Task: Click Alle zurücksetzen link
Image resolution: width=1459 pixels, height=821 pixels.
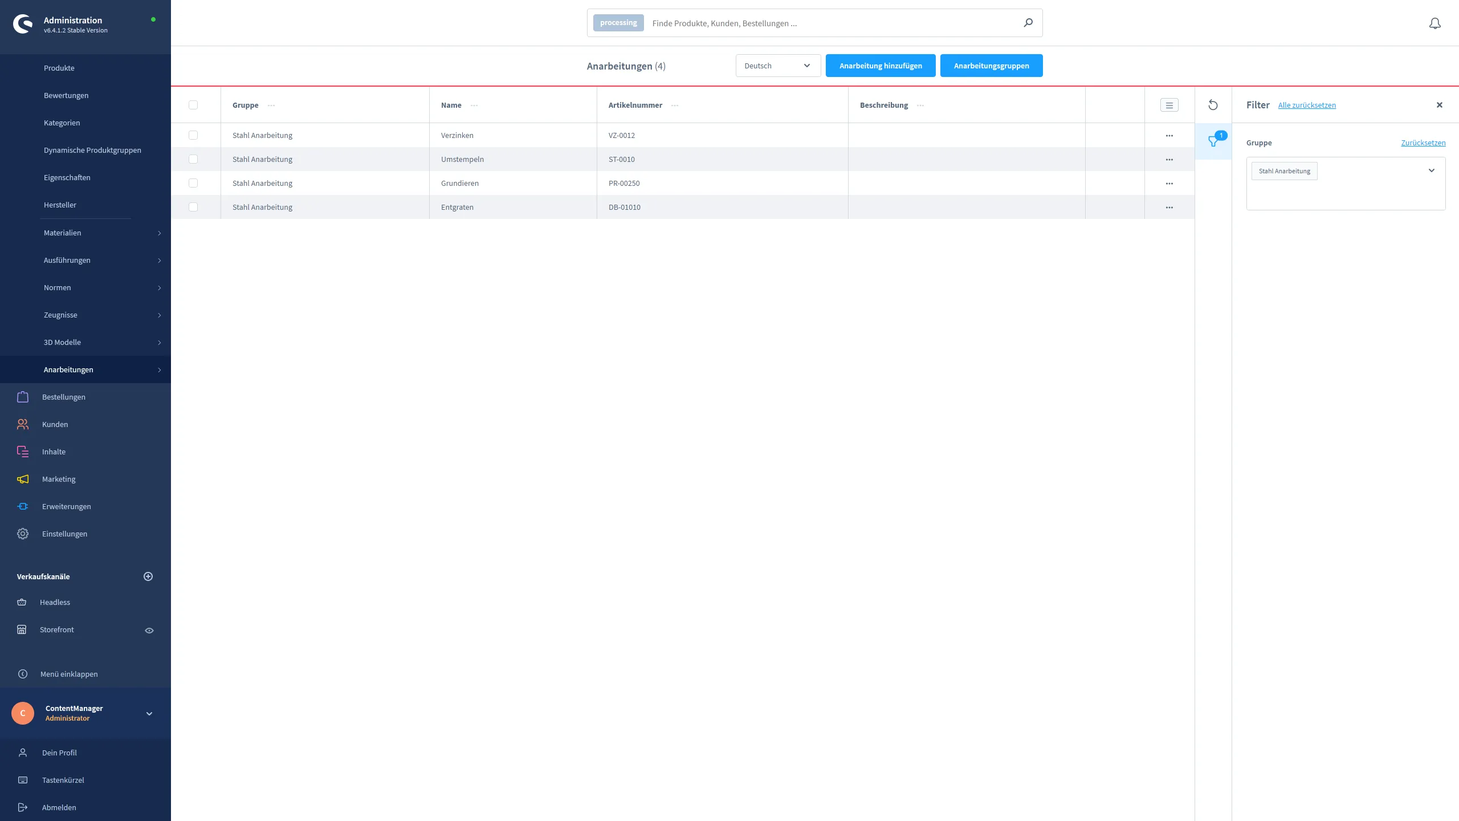Action: 1307,105
